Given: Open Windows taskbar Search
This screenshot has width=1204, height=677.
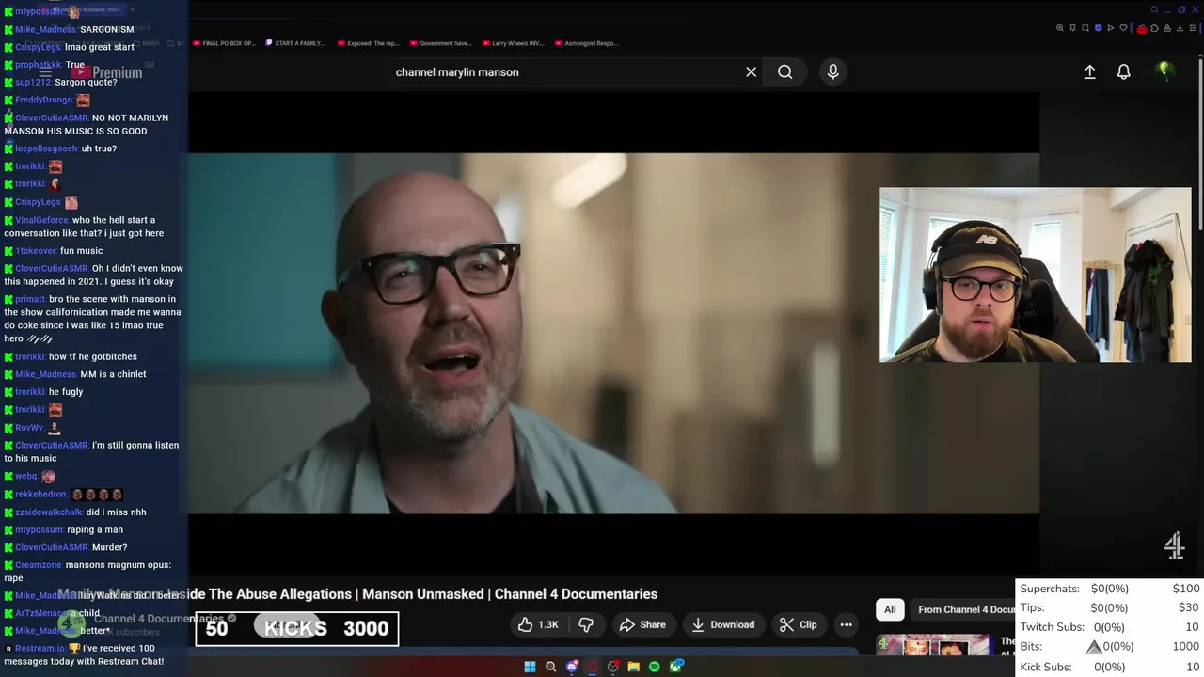Looking at the screenshot, I should click(x=550, y=667).
